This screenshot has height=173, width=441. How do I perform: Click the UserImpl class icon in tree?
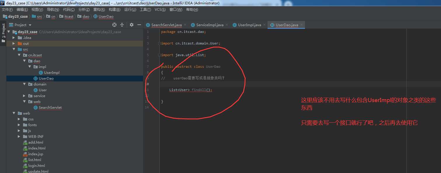pos(41,73)
